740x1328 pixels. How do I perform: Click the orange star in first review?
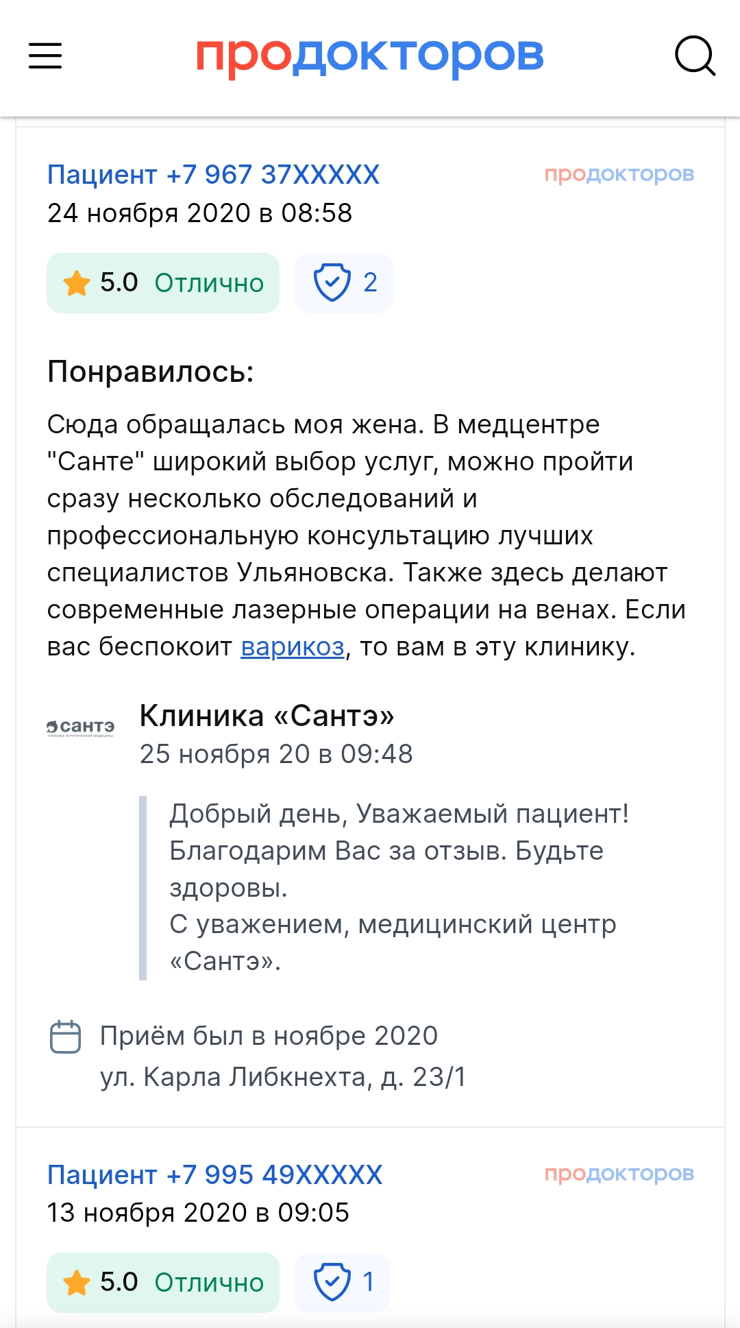pos(76,282)
